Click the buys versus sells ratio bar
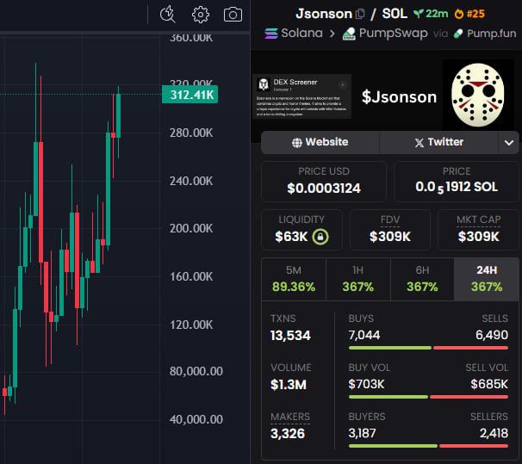The width and height of the screenshot is (522, 464). pos(428,348)
